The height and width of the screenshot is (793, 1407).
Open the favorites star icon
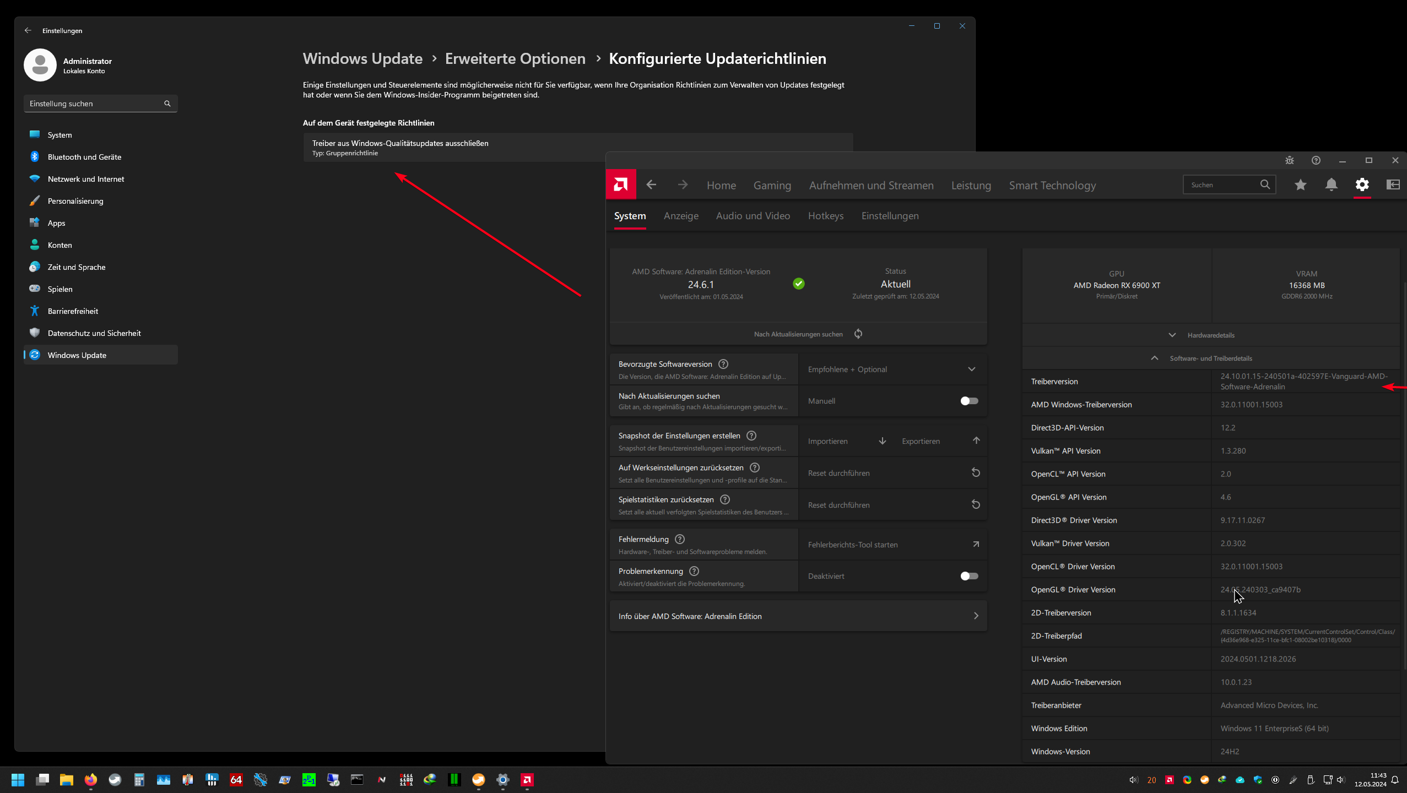point(1300,184)
